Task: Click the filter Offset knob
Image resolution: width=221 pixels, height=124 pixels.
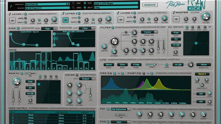Action: pyautogui.click(x=134, y=33)
